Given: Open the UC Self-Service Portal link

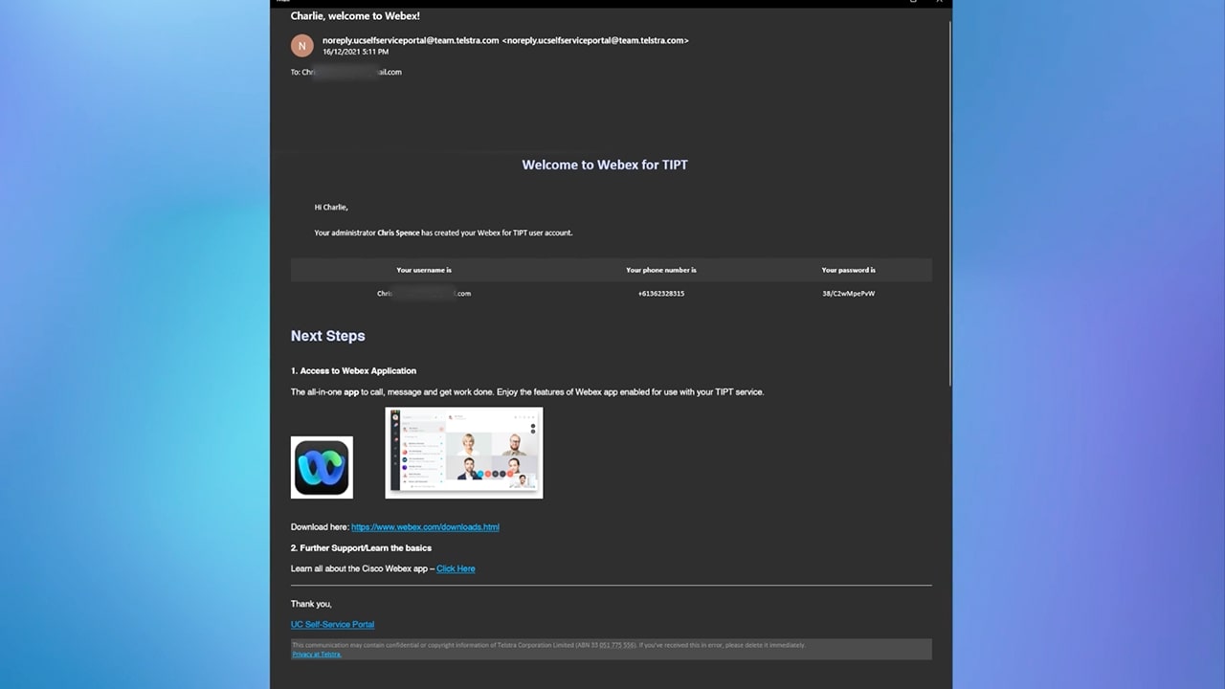Looking at the screenshot, I should click(x=332, y=625).
